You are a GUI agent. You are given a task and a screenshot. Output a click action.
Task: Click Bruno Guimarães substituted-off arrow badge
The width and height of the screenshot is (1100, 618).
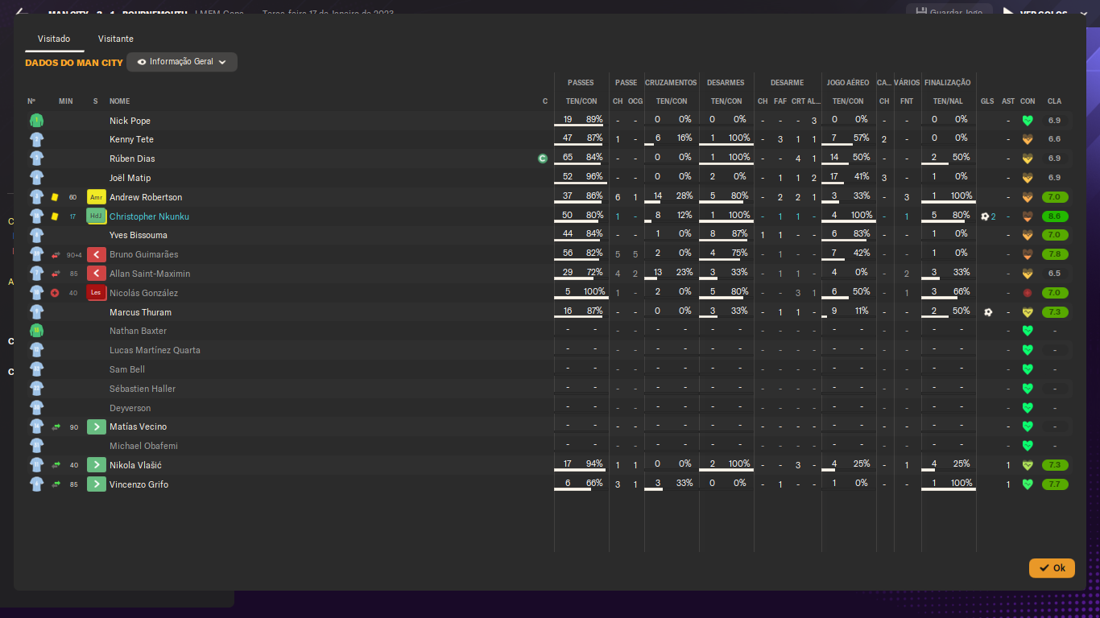pos(97,254)
